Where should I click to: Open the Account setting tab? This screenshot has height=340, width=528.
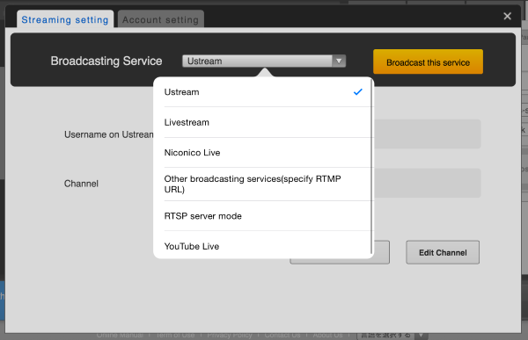click(x=161, y=19)
